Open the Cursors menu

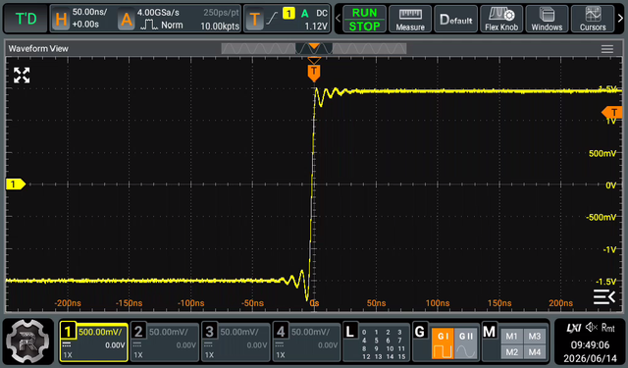[593, 19]
